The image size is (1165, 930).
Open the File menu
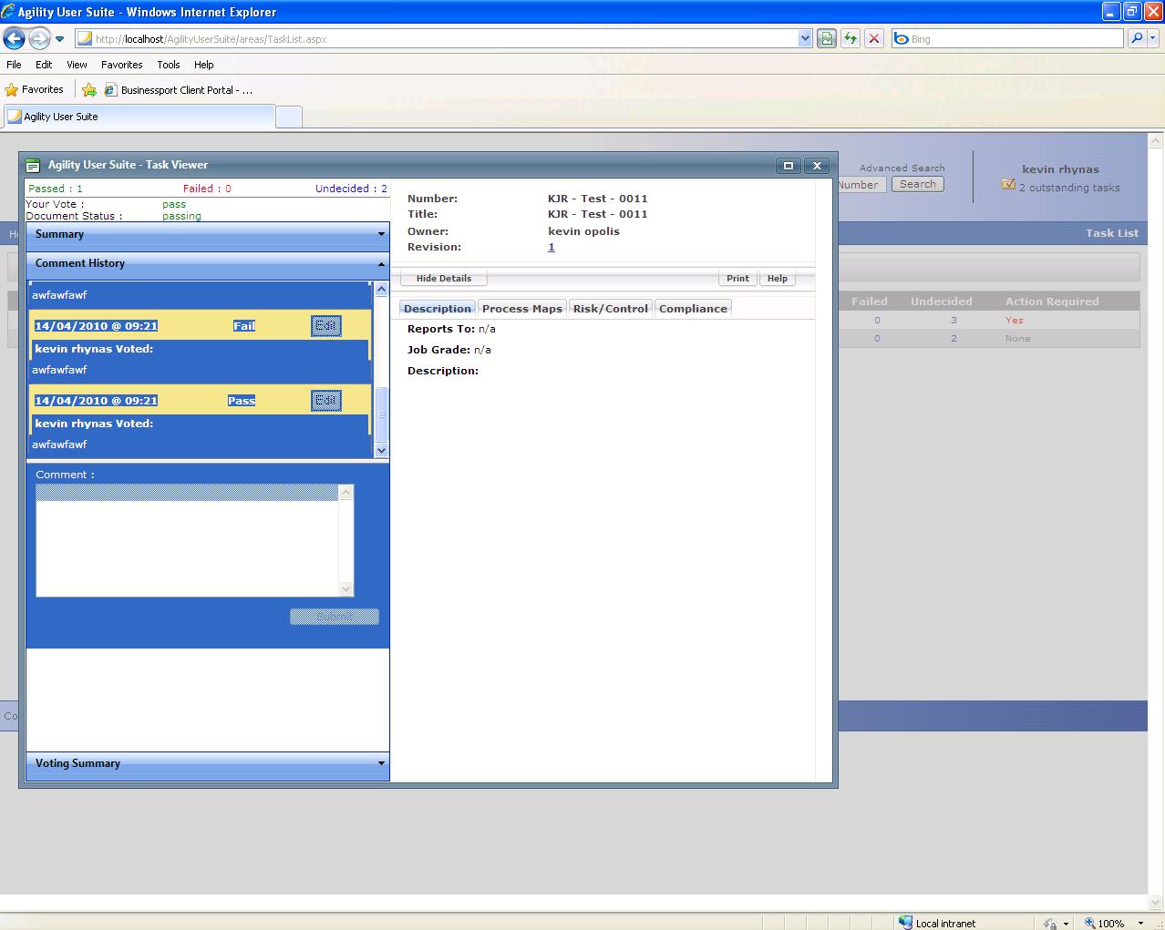click(14, 65)
